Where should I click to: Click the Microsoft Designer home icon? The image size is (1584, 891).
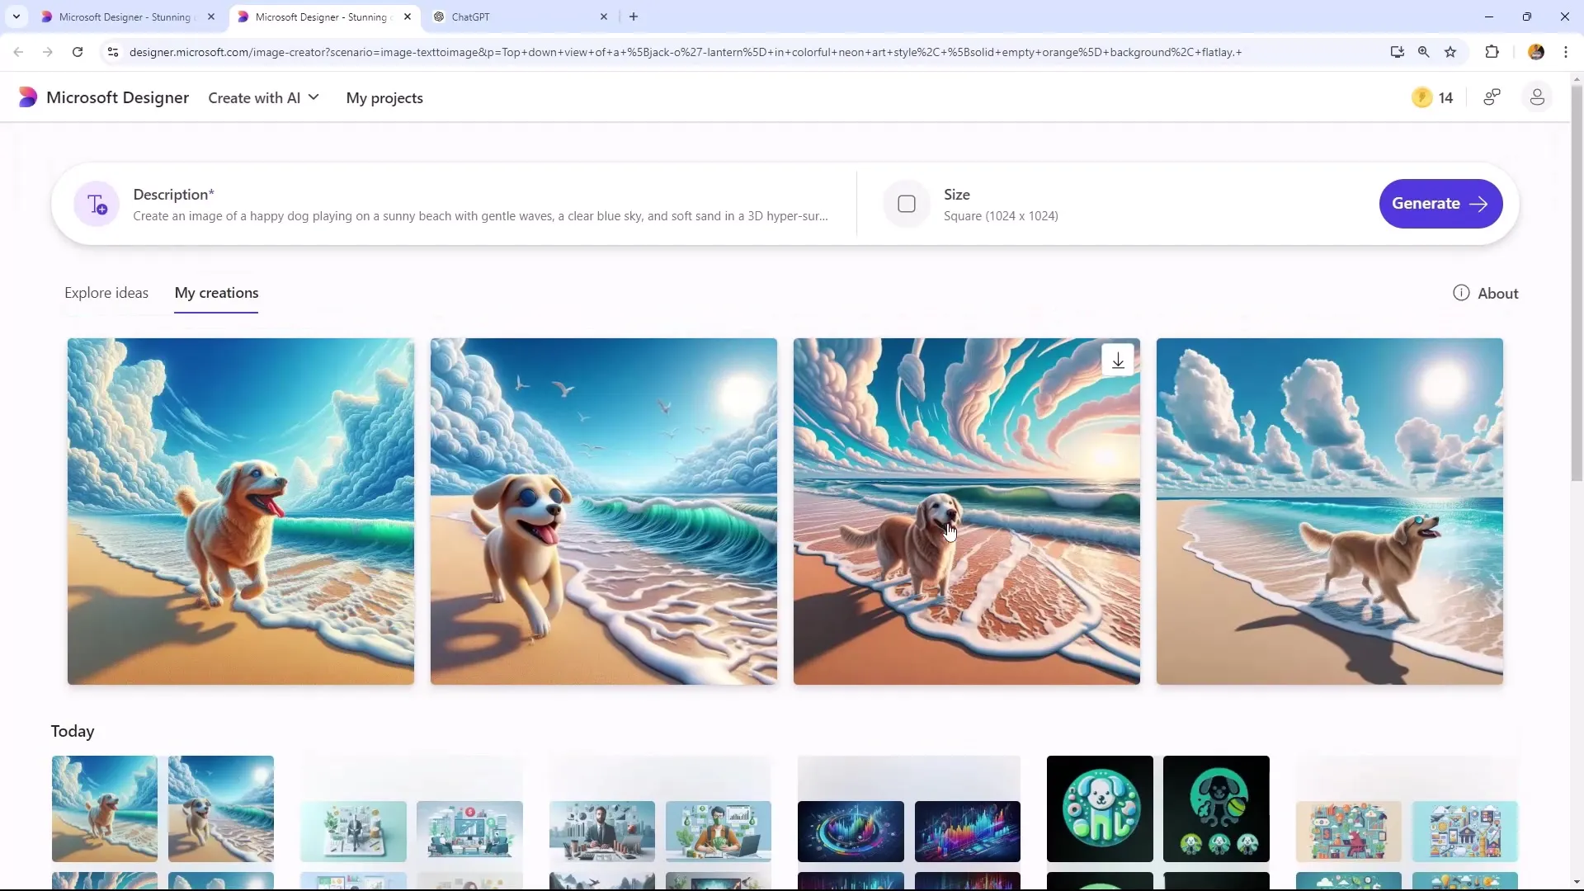[27, 98]
